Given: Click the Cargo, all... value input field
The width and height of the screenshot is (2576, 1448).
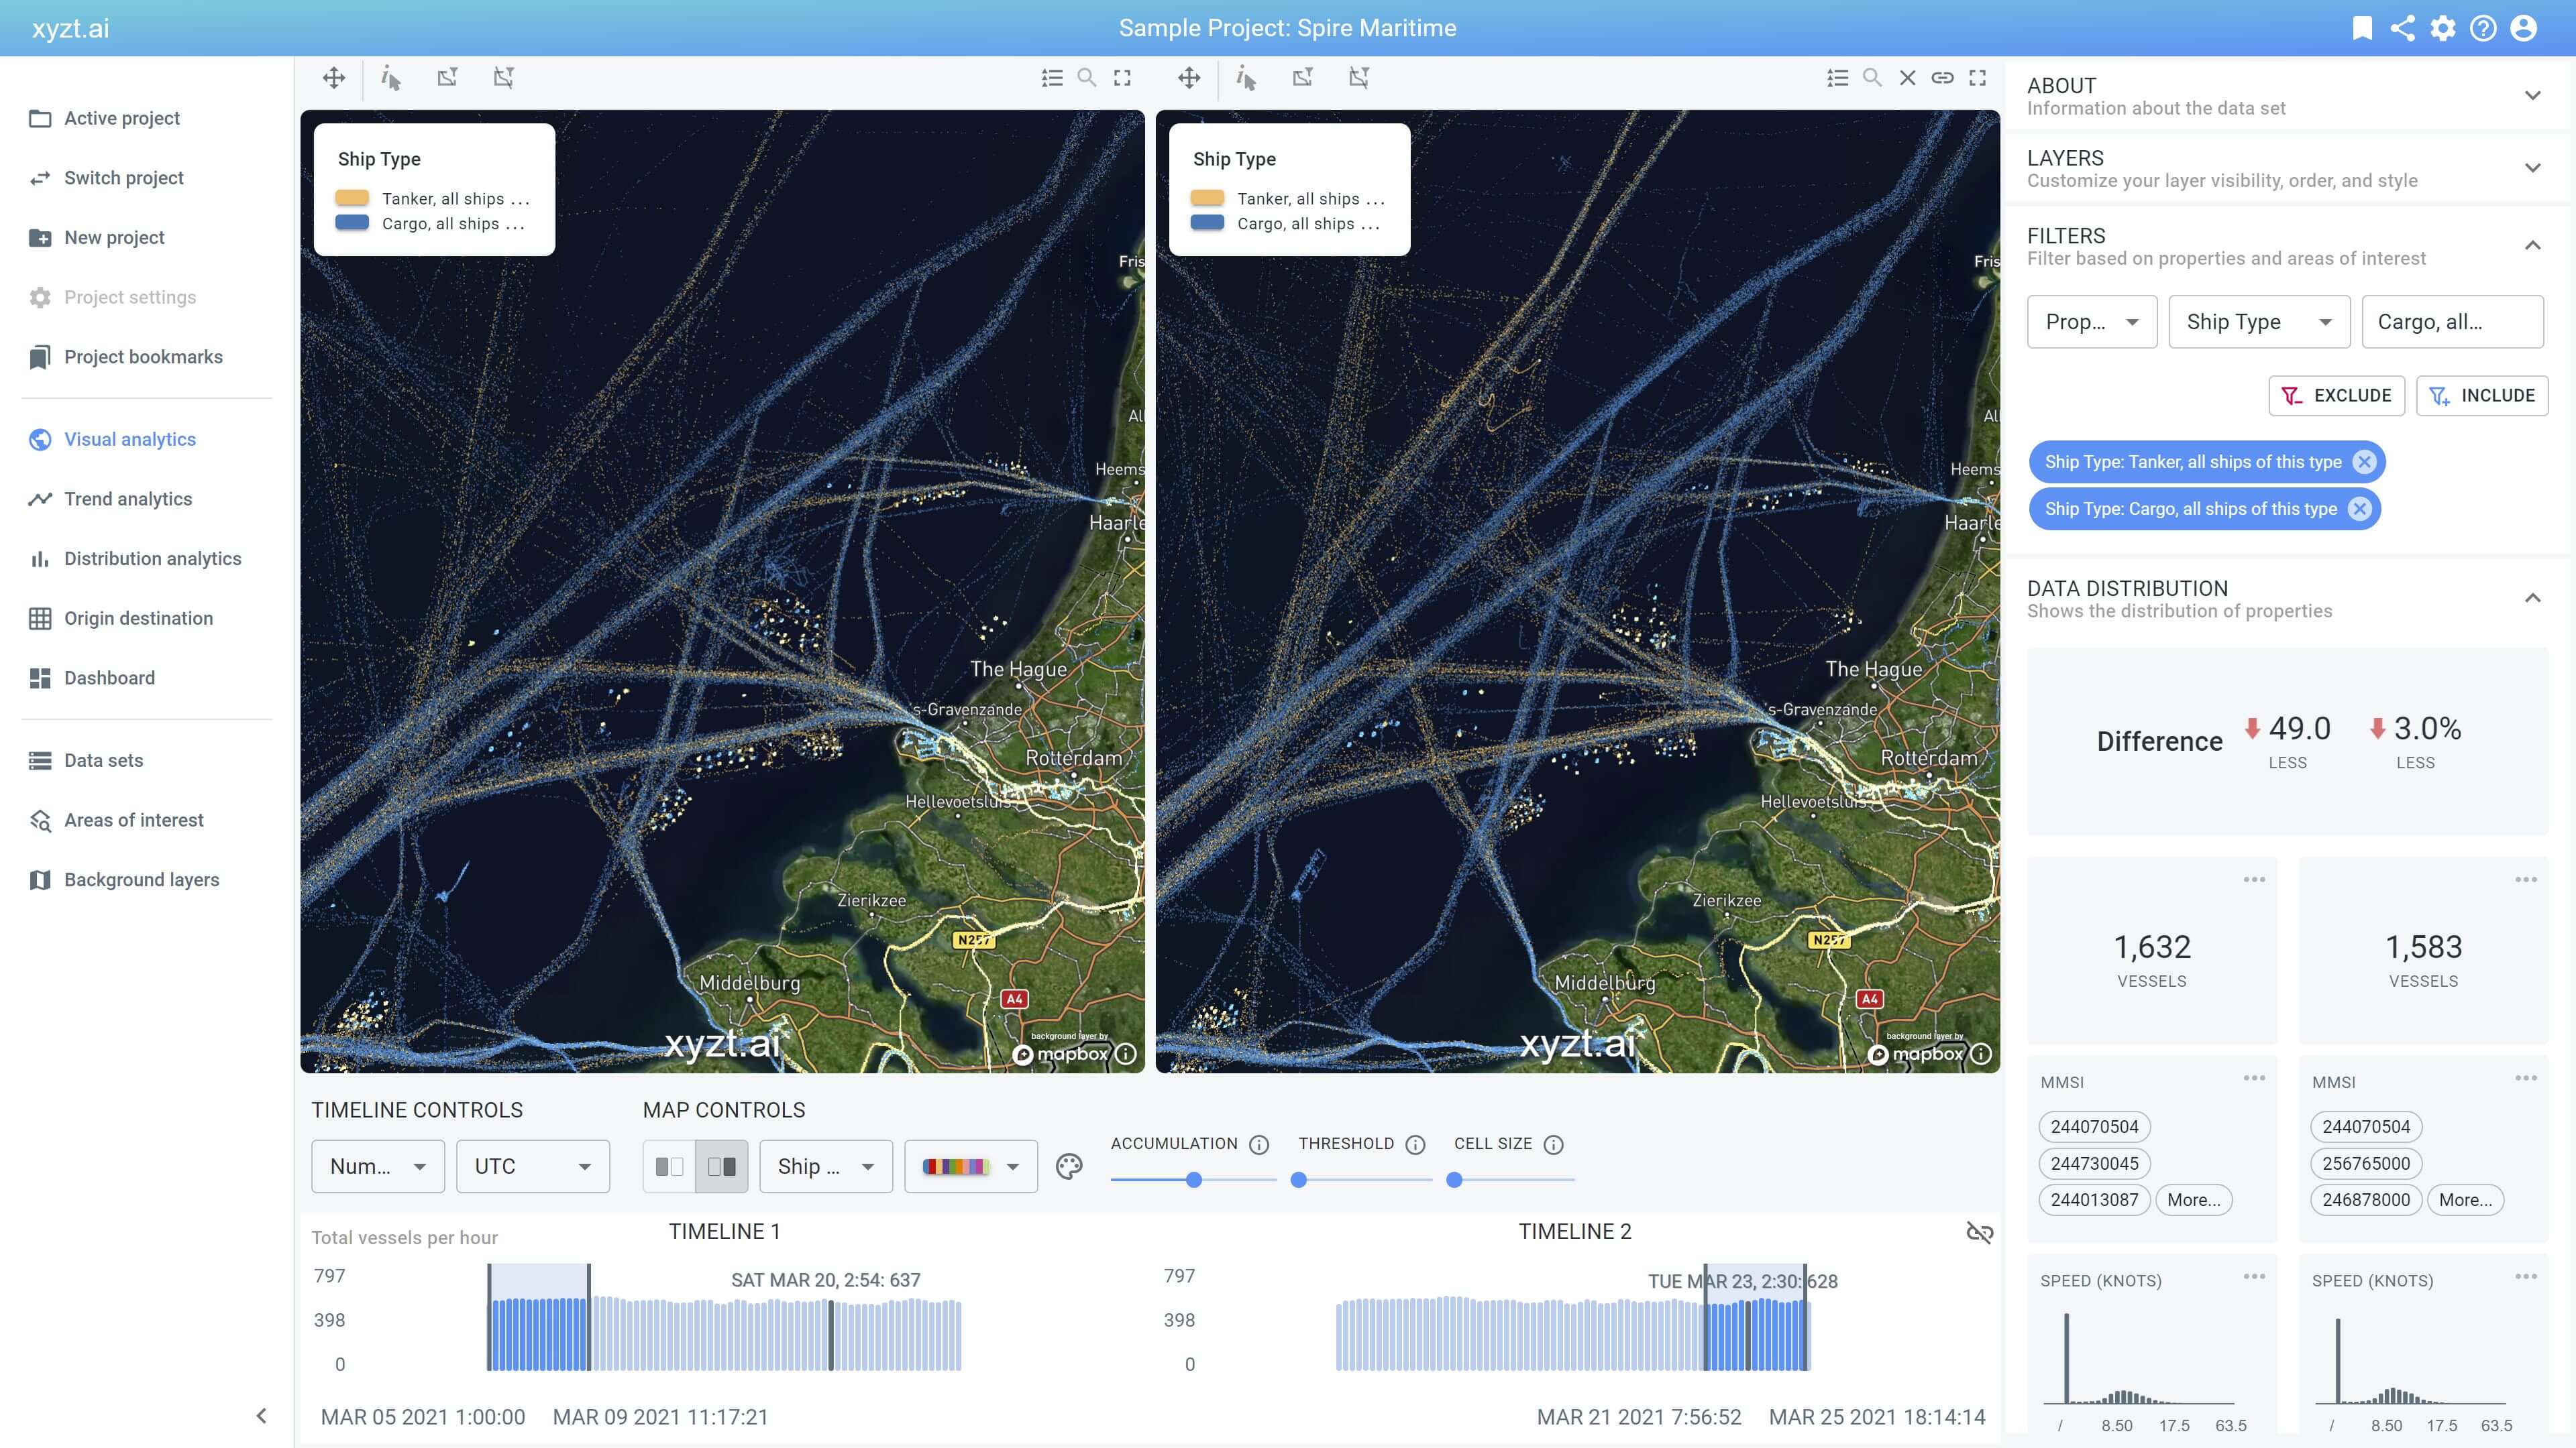Looking at the screenshot, I should tap(2452, 322).
